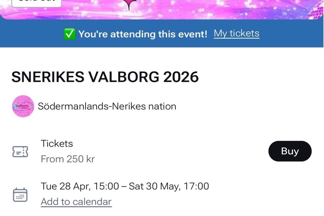Image resolution: width=324 pixels, height=216 pixels.
Task: Click the calendar icon beside the date
Action: click(20, 194)
